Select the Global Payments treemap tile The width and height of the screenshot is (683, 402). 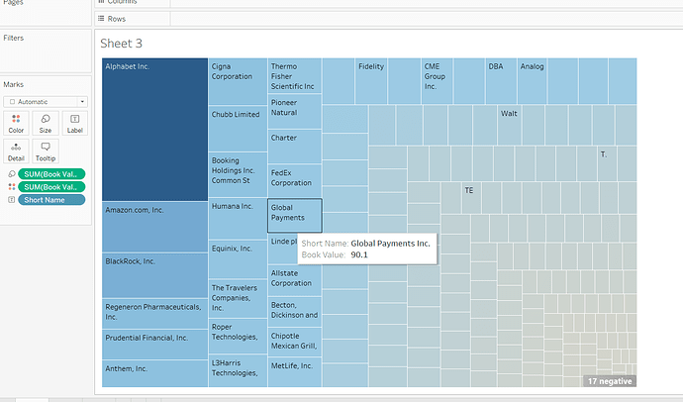294,216
